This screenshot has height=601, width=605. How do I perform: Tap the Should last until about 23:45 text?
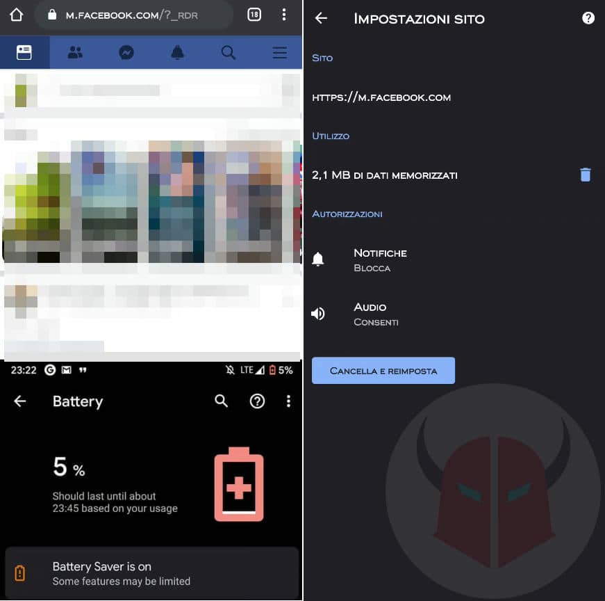point(115,502)
